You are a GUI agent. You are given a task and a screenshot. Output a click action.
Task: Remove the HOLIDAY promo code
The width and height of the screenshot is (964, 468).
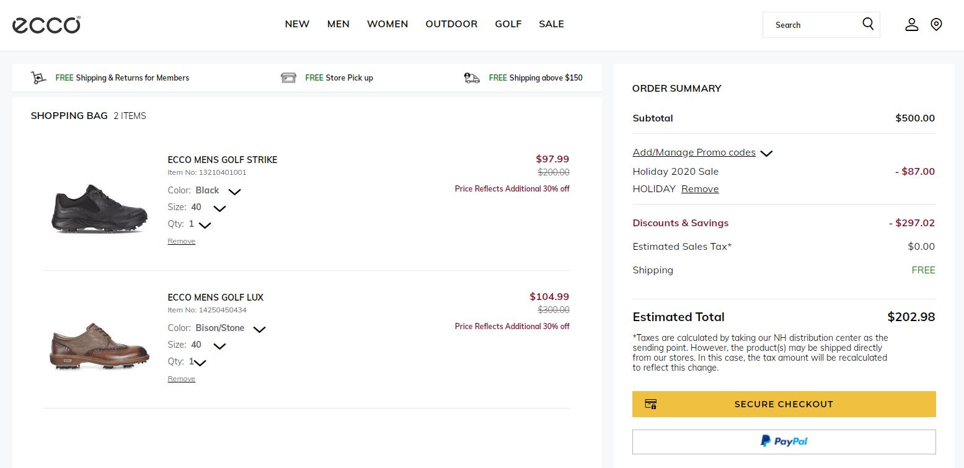[700, 189]
